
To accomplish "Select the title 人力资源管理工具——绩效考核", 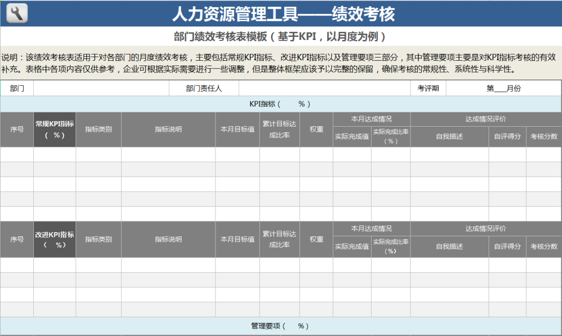I will click(284, 14).
